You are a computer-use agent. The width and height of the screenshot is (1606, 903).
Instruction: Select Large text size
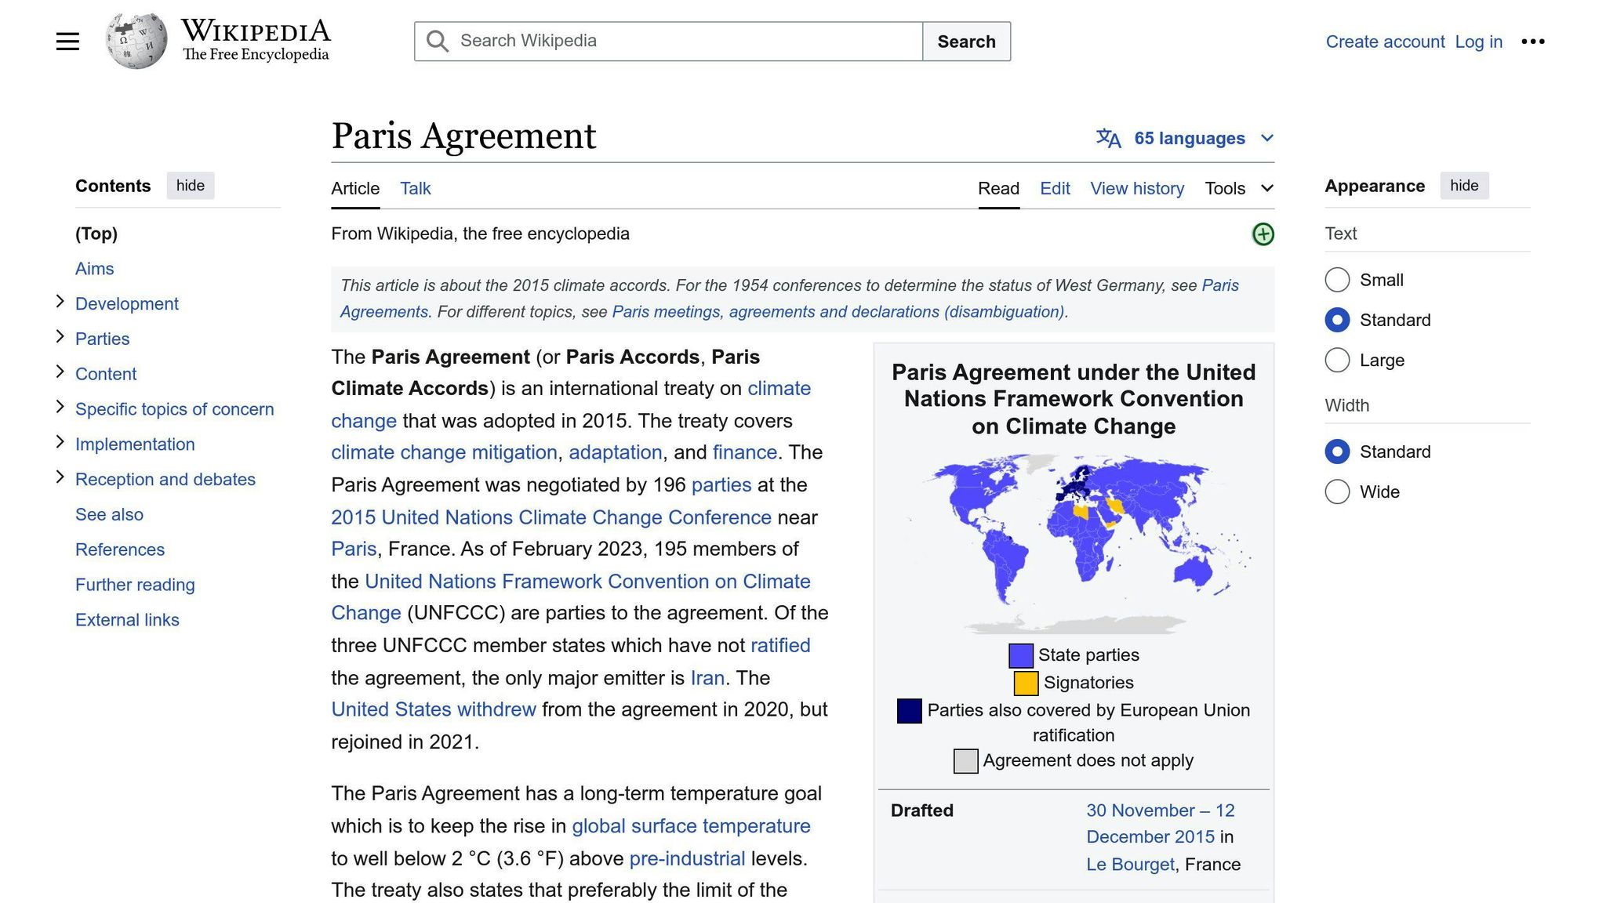(x=1337, y=361)
